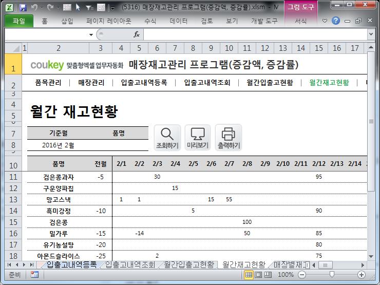Click the formula bar input field
The height and width of the screenshot is (285, 380).
(x=255, y=34)
